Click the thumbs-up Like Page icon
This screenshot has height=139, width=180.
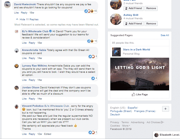tap(133, 95)
